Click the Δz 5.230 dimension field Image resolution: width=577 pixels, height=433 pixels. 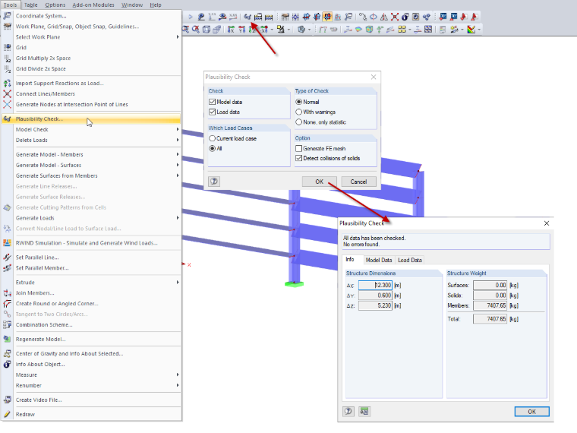point(375,305)
